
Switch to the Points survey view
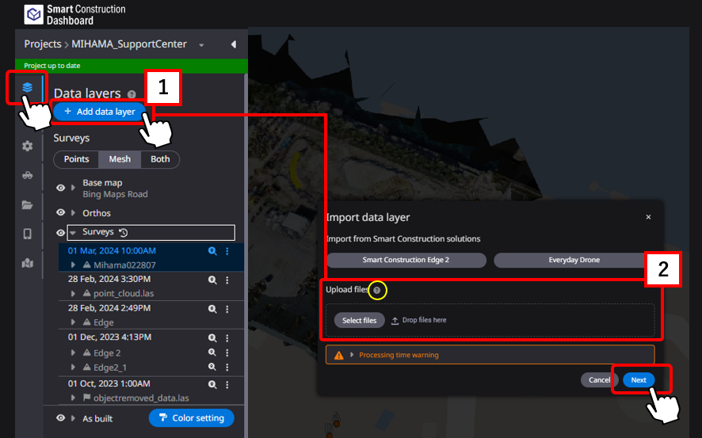coord(76,159)
